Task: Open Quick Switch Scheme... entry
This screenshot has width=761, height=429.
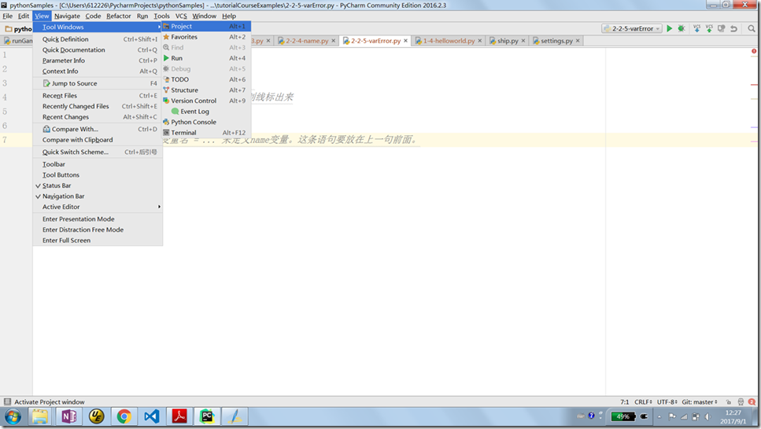Action: 98,152
